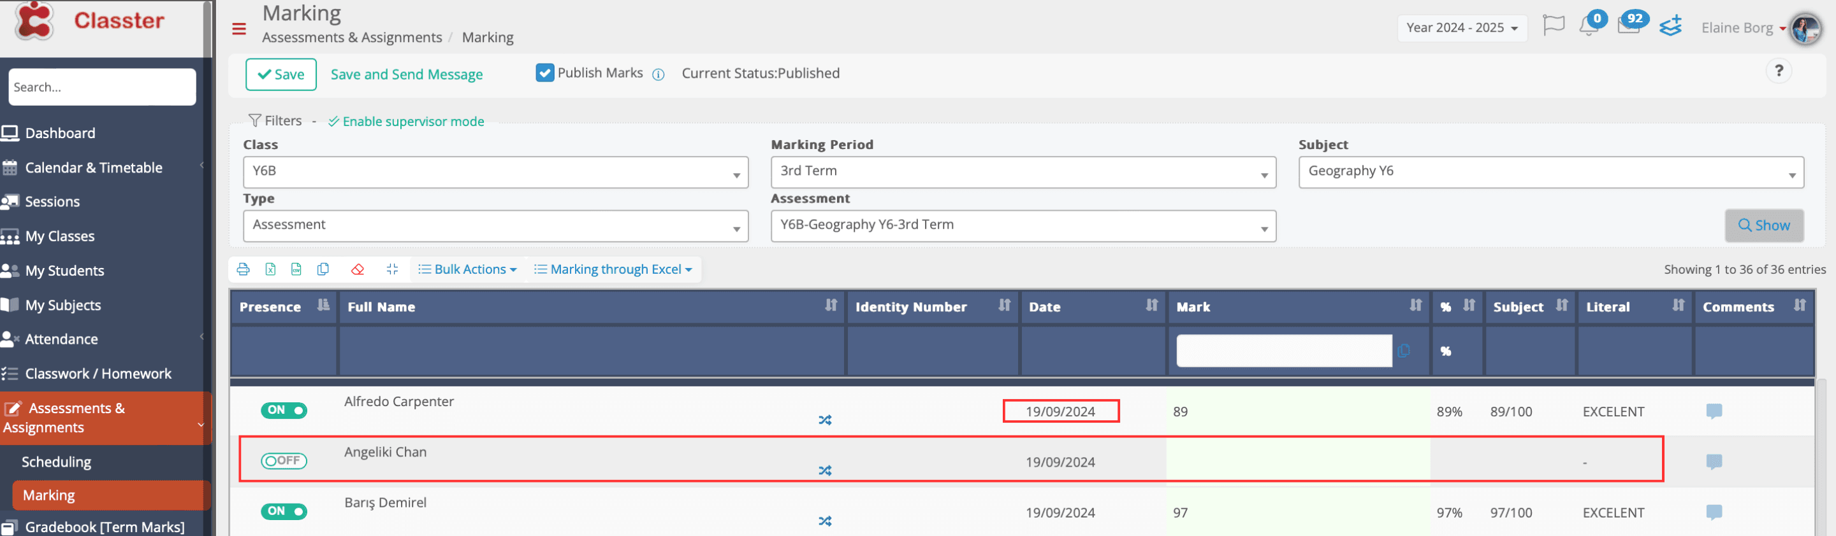Export table to CSV file icon

point(296,269)
